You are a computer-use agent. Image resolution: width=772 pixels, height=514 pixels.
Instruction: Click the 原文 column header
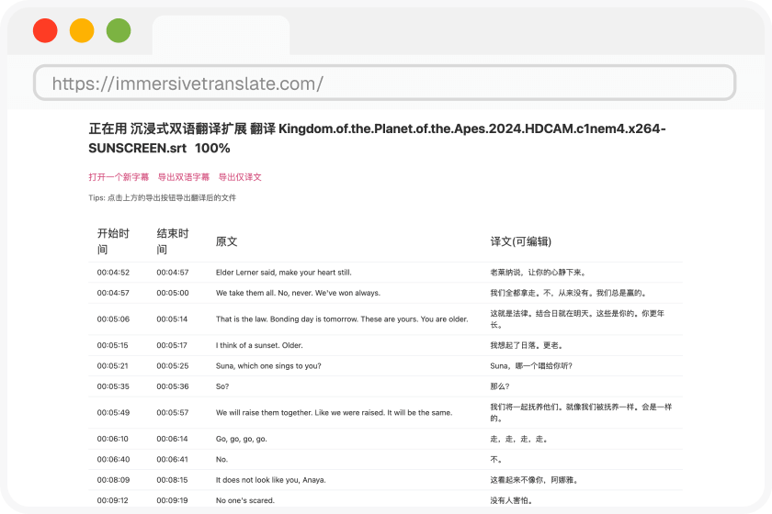226,241
